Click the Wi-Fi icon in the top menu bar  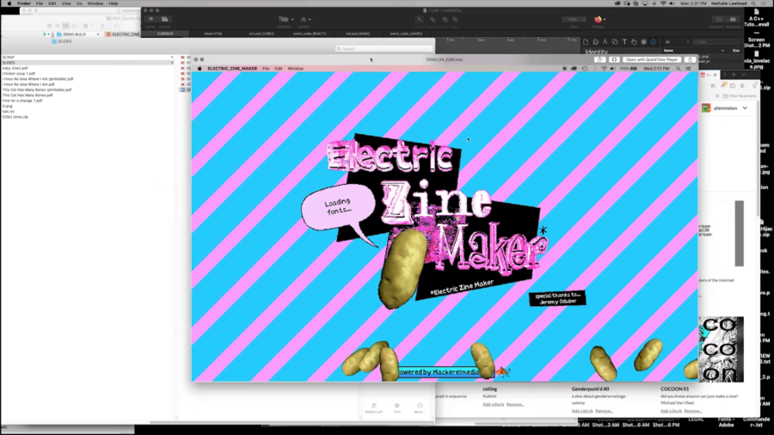coord(663,3)
